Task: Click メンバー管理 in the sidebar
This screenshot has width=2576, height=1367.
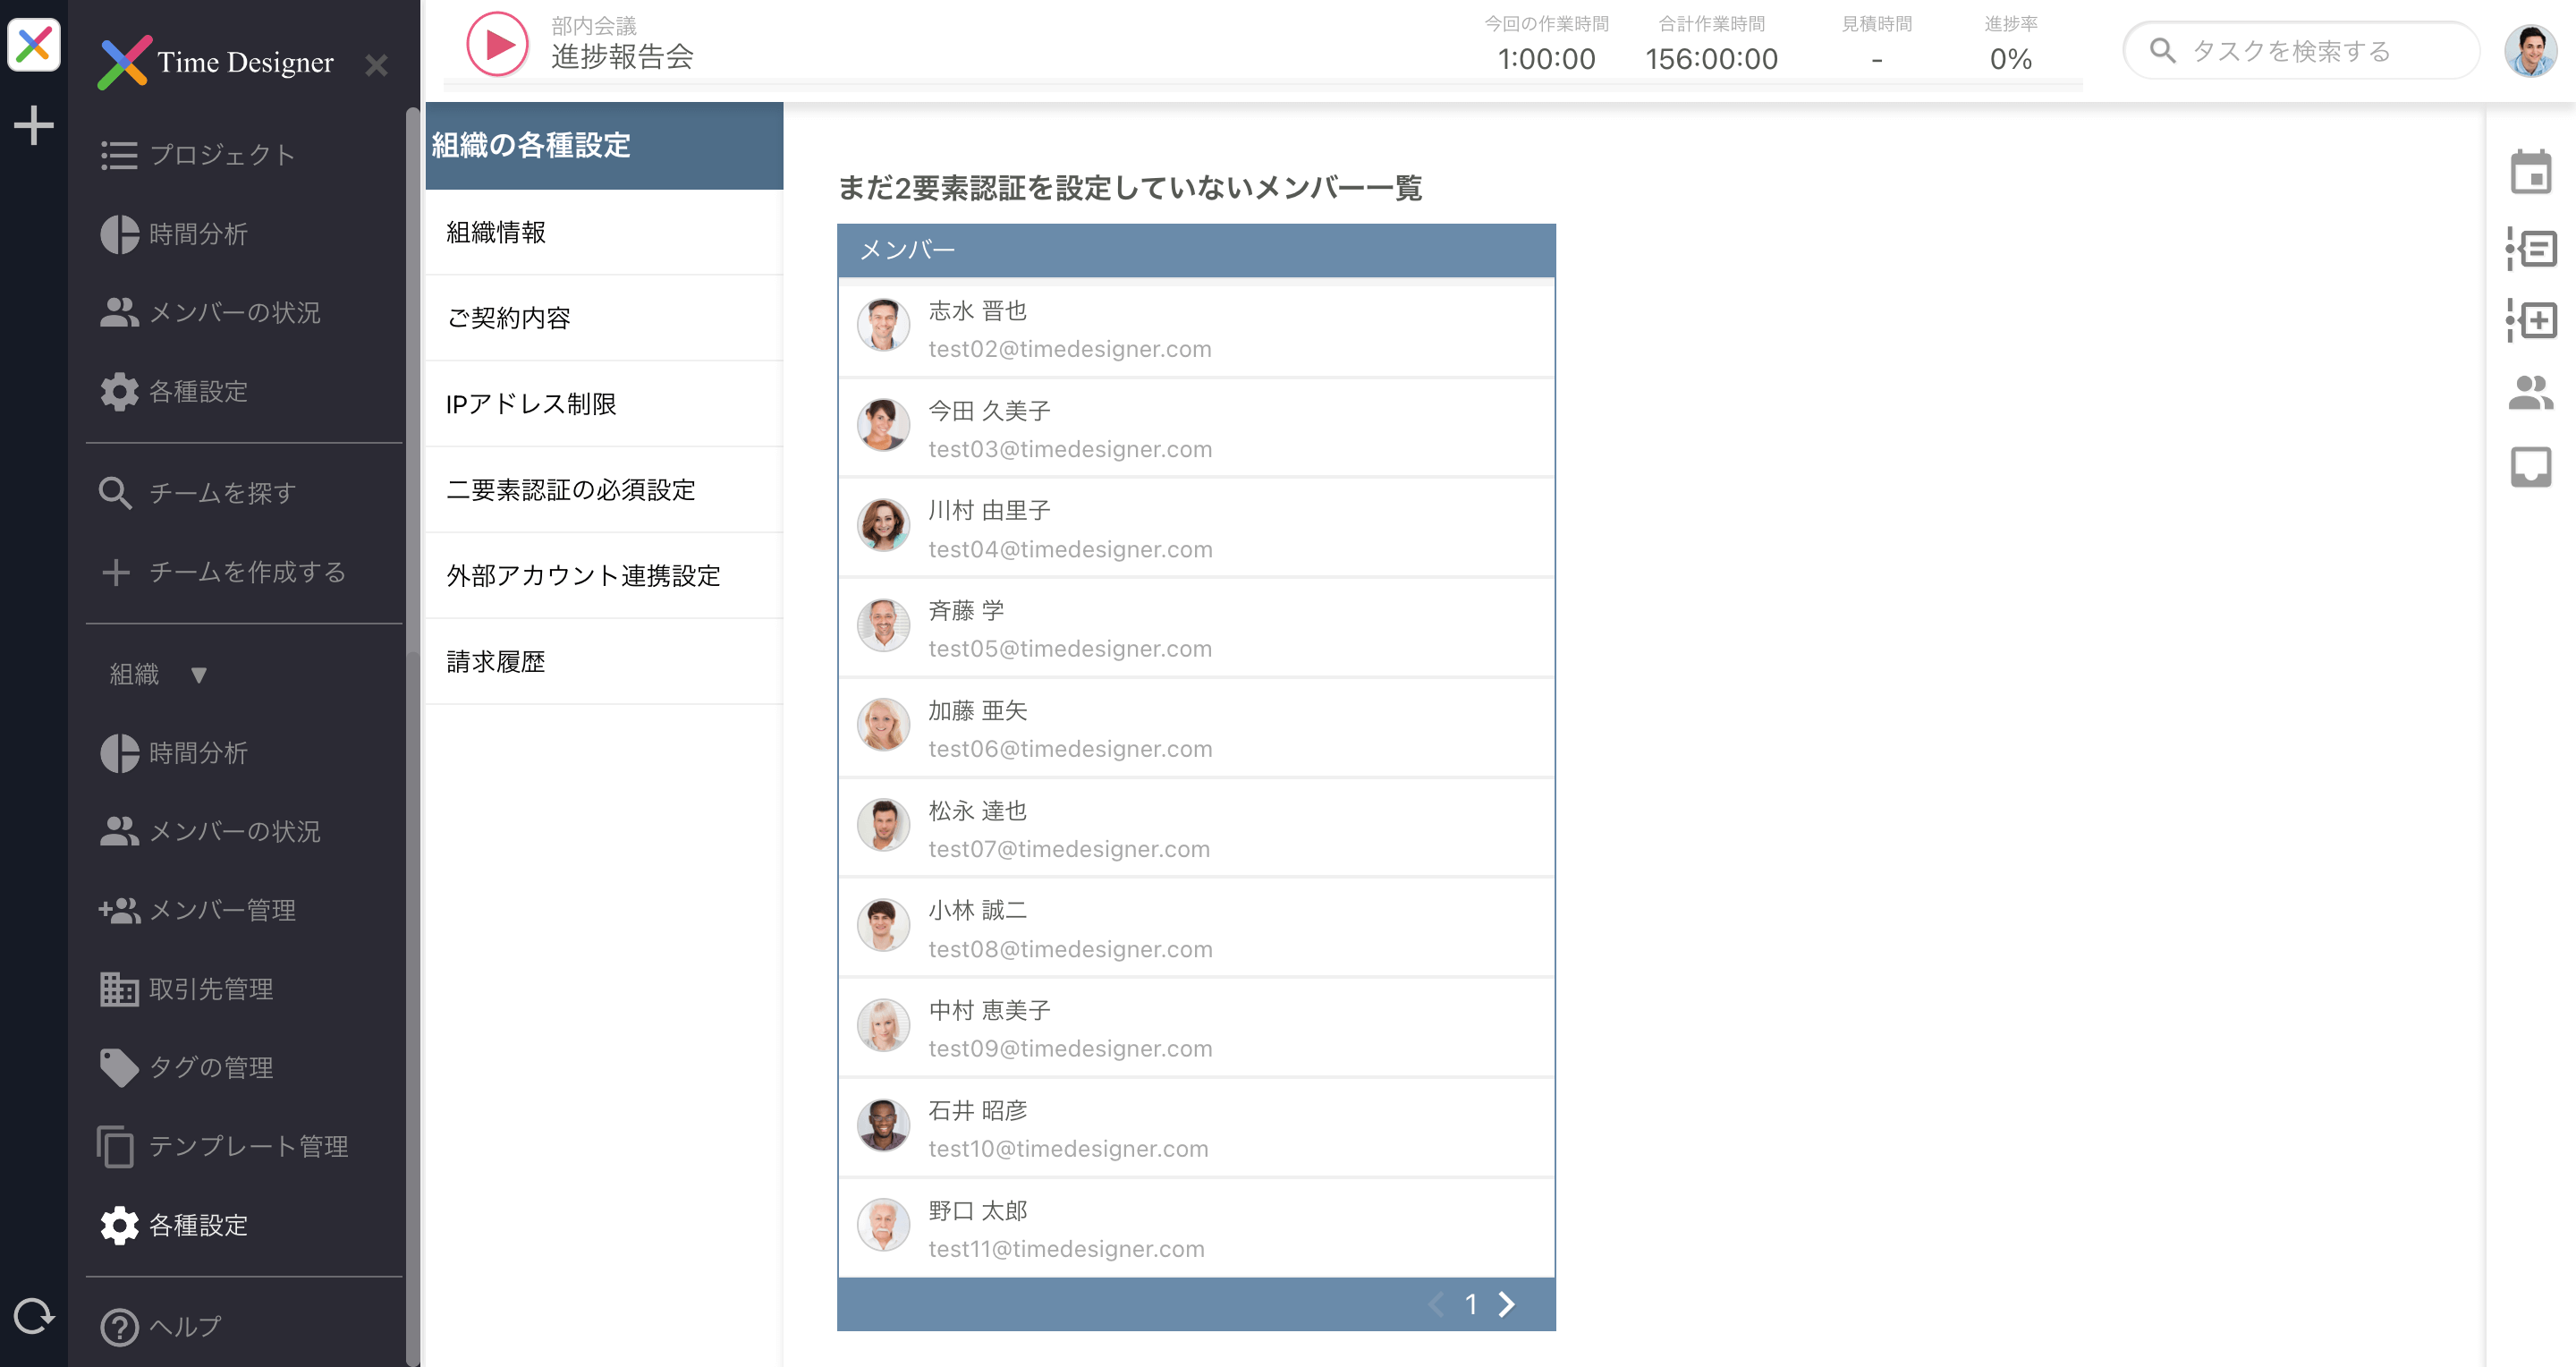Action: (222, 910)
